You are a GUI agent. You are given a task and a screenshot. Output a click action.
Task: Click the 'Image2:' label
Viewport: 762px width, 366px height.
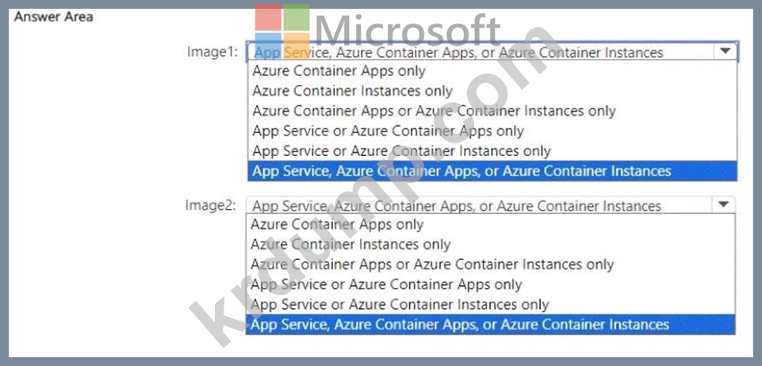211,206
